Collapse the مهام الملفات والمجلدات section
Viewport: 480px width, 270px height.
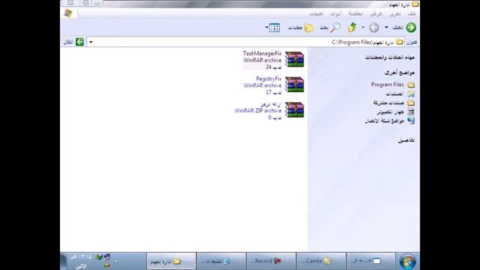coord(320,57)
